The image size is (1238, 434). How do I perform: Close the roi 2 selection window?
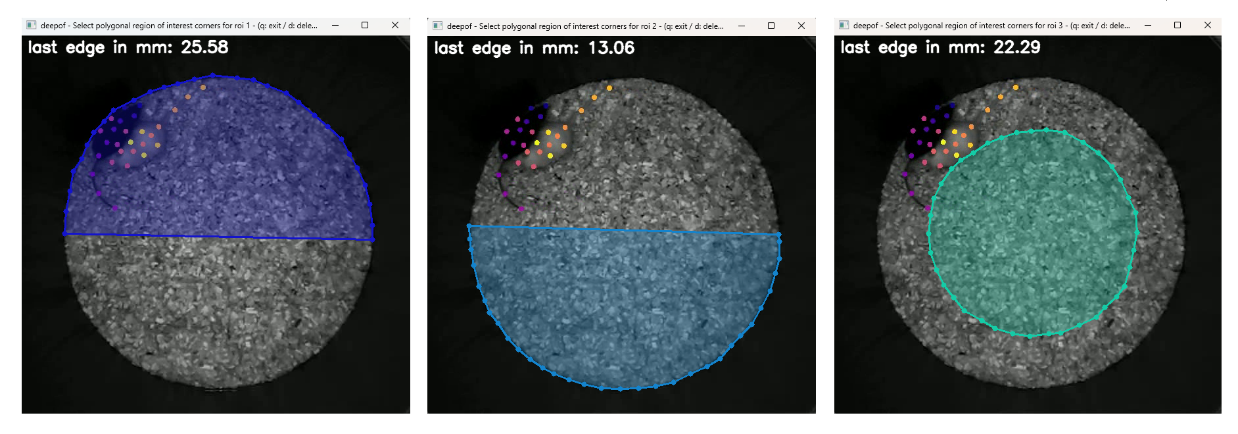(x=801, y=26)
